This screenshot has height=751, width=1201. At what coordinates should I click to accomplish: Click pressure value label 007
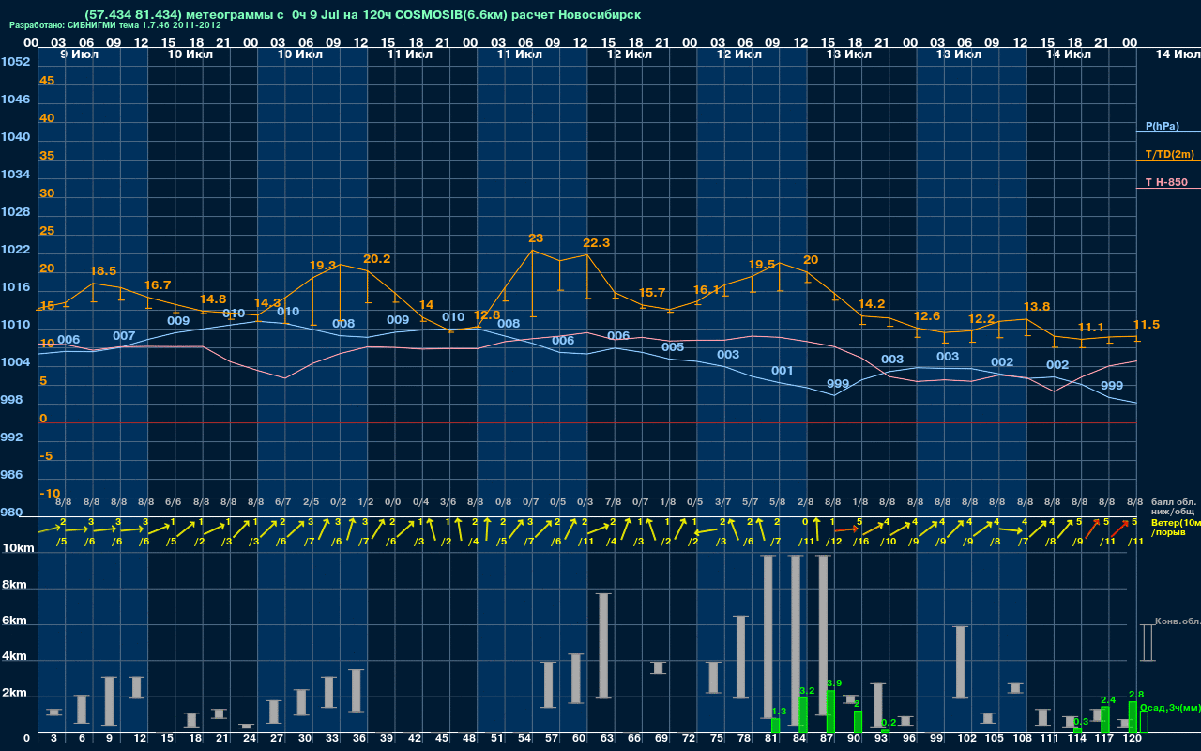tap(124, 335)
